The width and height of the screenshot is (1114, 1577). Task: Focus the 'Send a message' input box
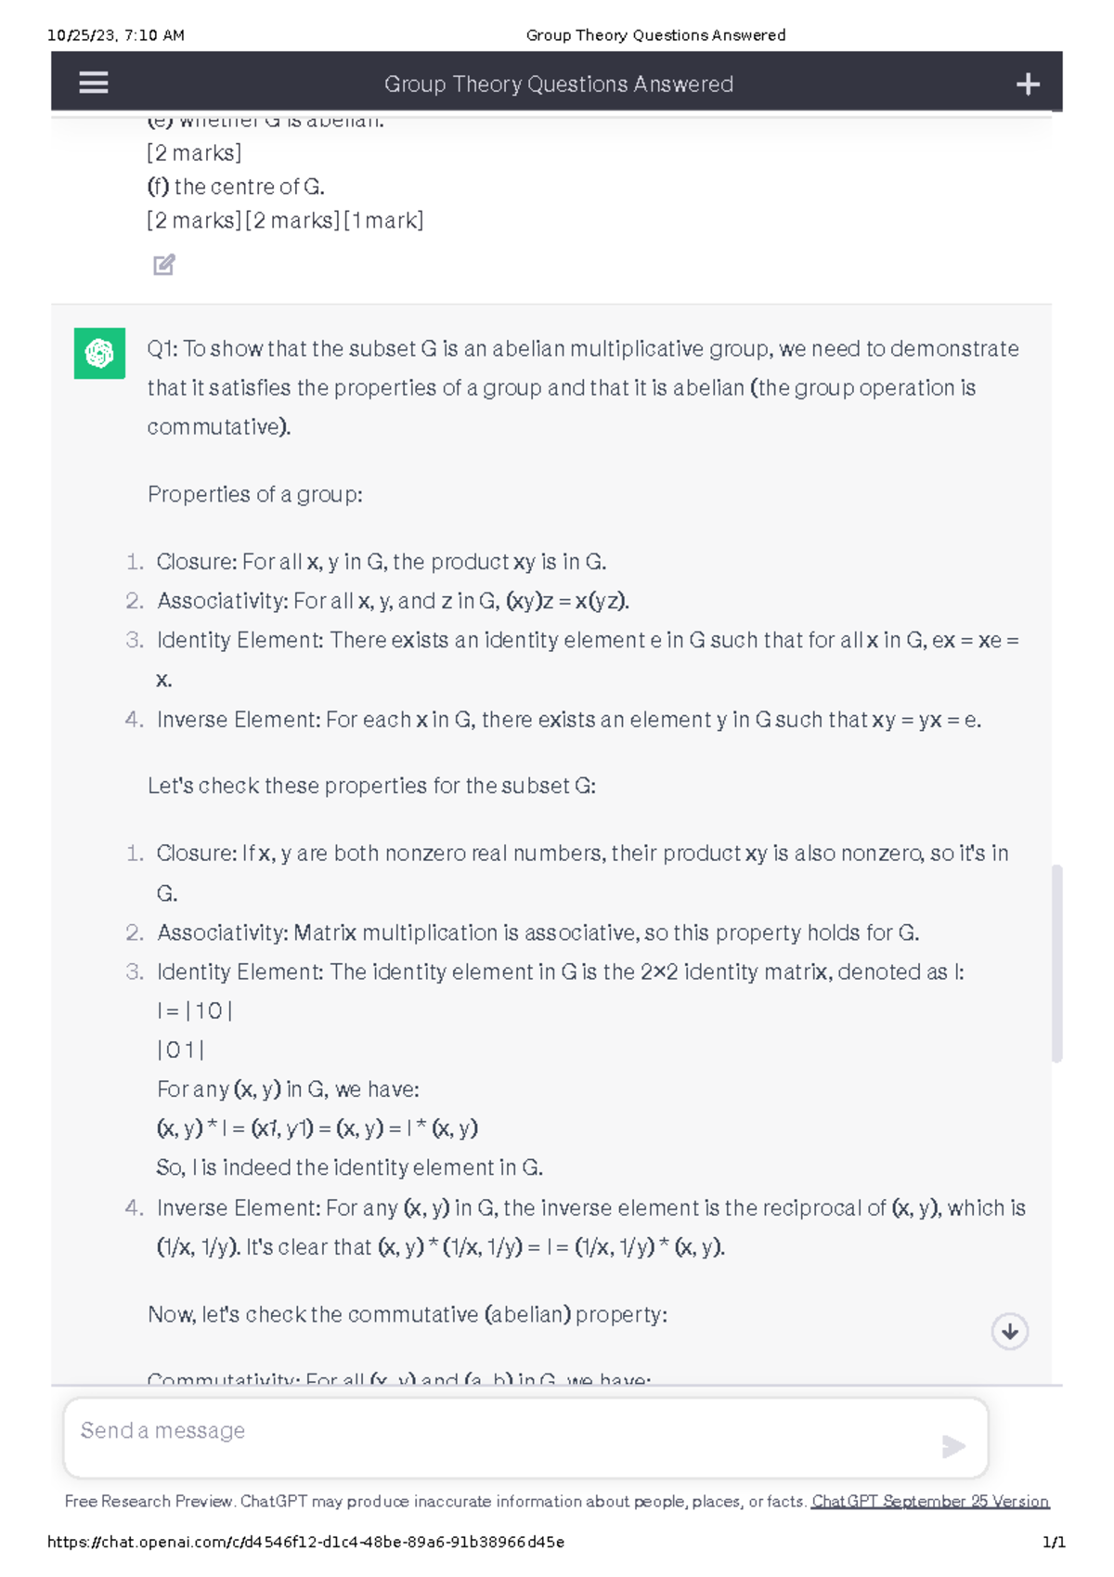click(501, 1431)
